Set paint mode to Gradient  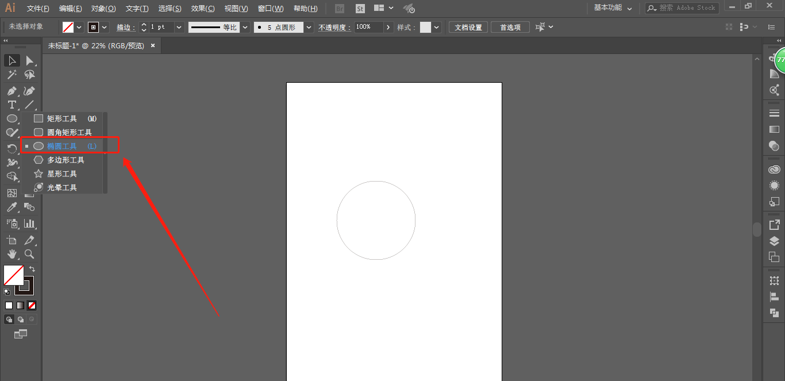pyautogui.click(x=20, y=306)
